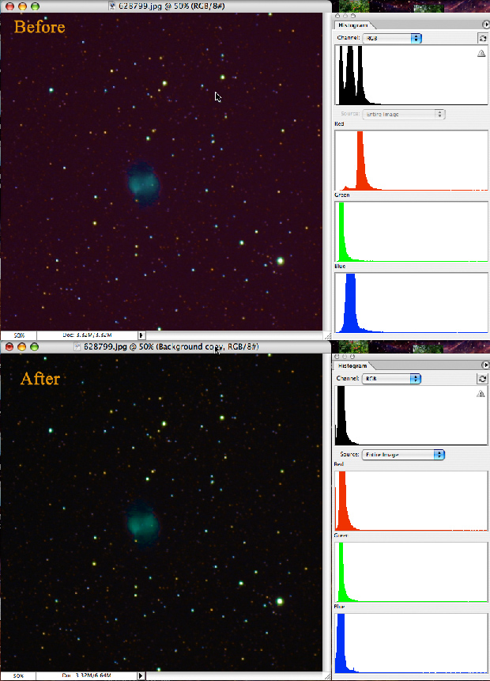The width and height of the screenshot is (490, 681).
Task: Click composite RGB histogram beside Before image
Action: coord(411,75)
